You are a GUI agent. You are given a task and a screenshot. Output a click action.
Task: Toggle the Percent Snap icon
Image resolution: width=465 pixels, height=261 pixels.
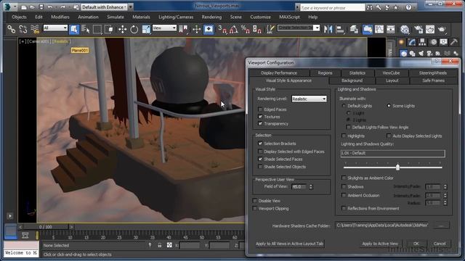click(246, 29)
